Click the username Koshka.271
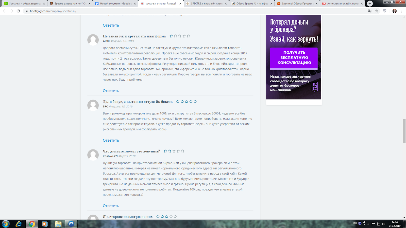 110,156
